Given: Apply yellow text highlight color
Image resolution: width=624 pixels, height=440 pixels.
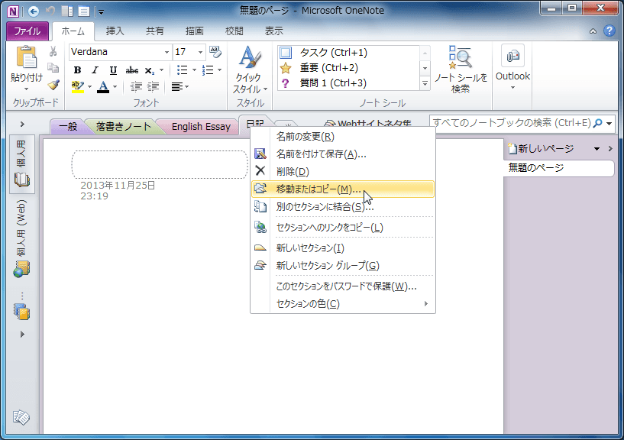Looking at the screenshot, I should 78,86.
